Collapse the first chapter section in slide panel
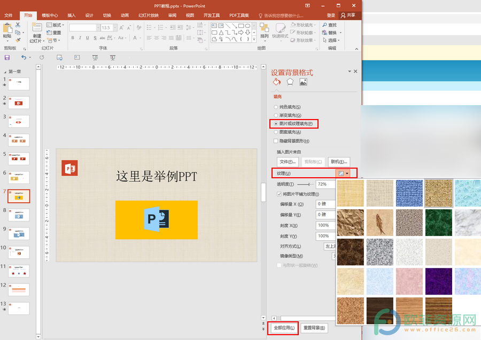The image size is (481, 340). tap(5, 72)
